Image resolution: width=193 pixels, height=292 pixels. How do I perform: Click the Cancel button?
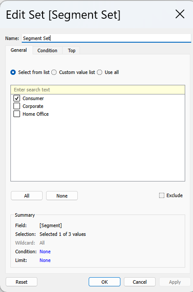140,282
